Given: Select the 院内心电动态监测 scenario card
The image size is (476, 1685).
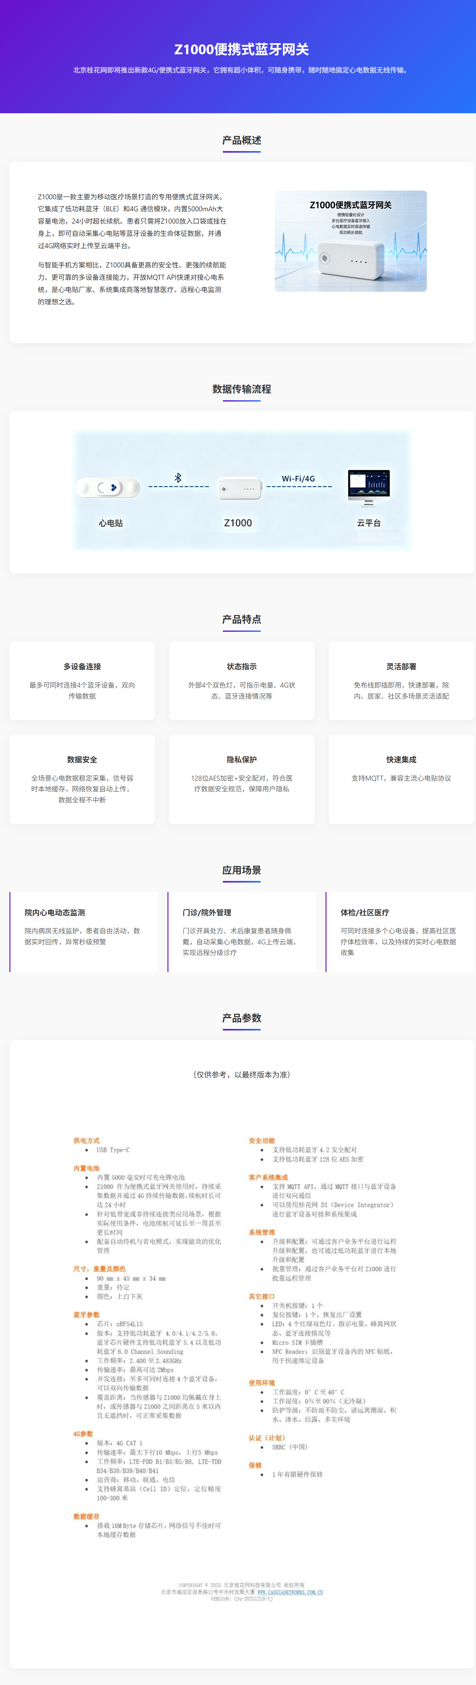Looking at the screenshot, I should [x=83, y=932].
